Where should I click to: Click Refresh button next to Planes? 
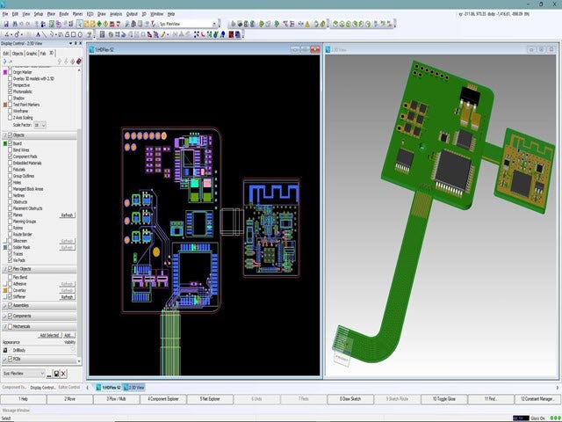click(67, 215)
